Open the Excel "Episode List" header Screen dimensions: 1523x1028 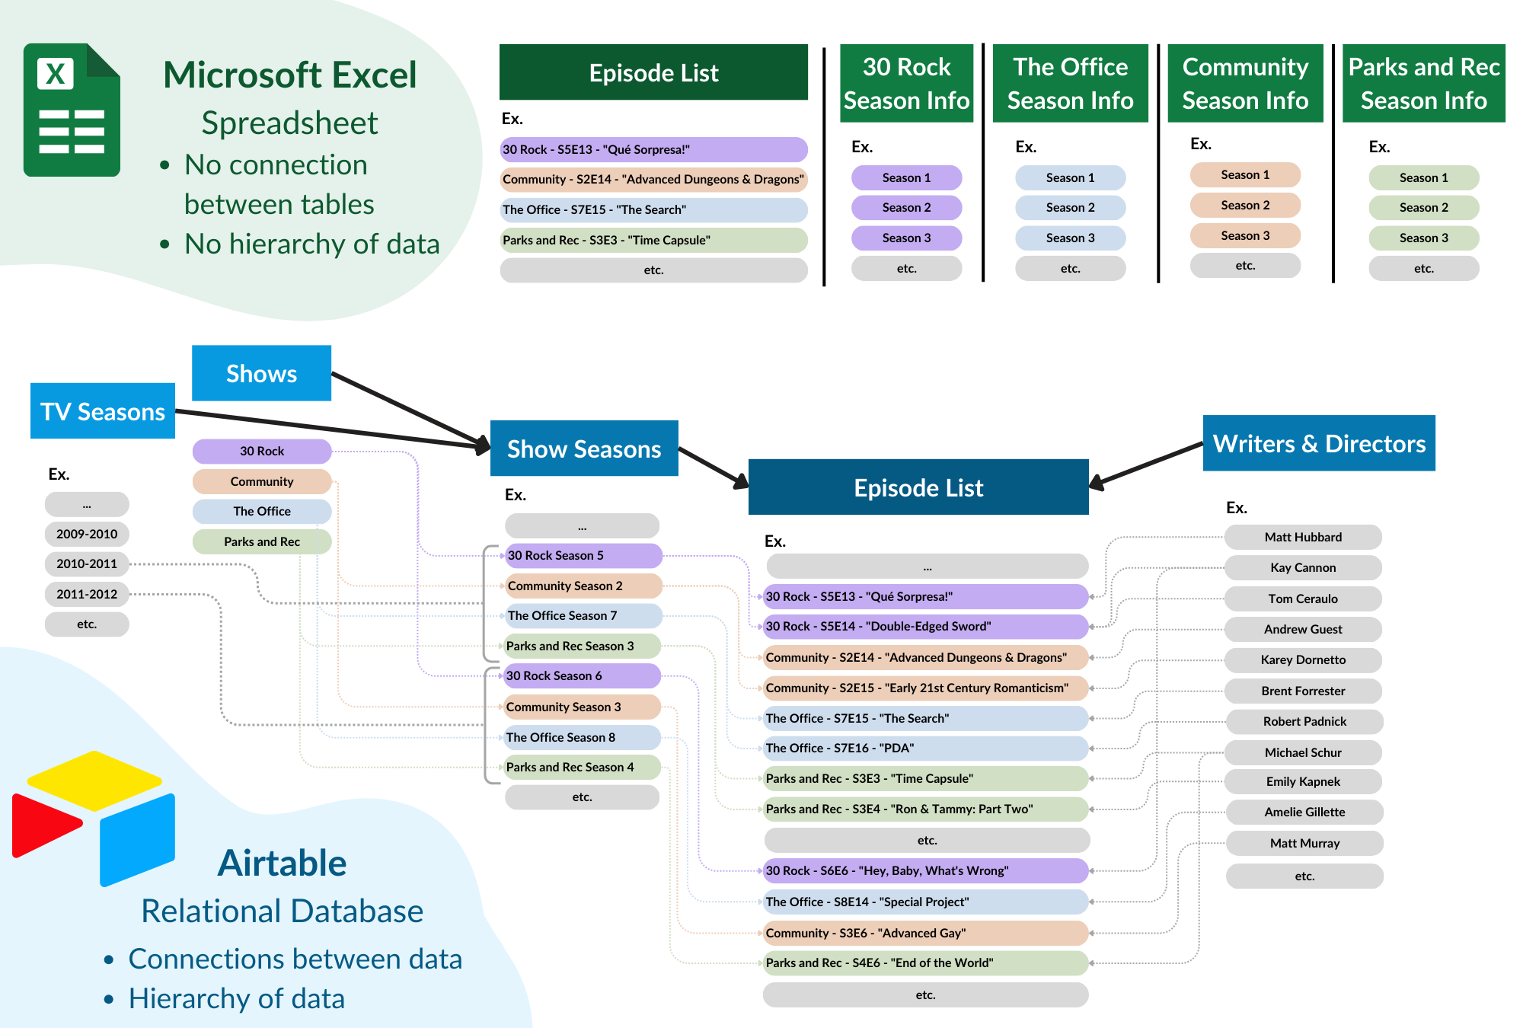[x=653, y=72]
